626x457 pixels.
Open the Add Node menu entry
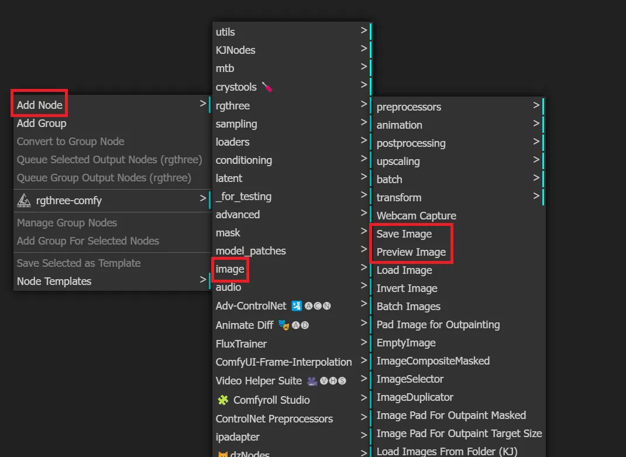(x=39, y=105)
